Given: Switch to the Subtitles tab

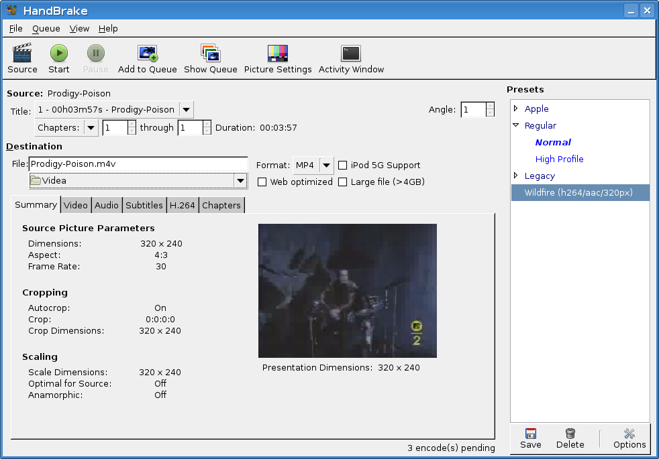Looking at the screenshot, I should 144,205.
